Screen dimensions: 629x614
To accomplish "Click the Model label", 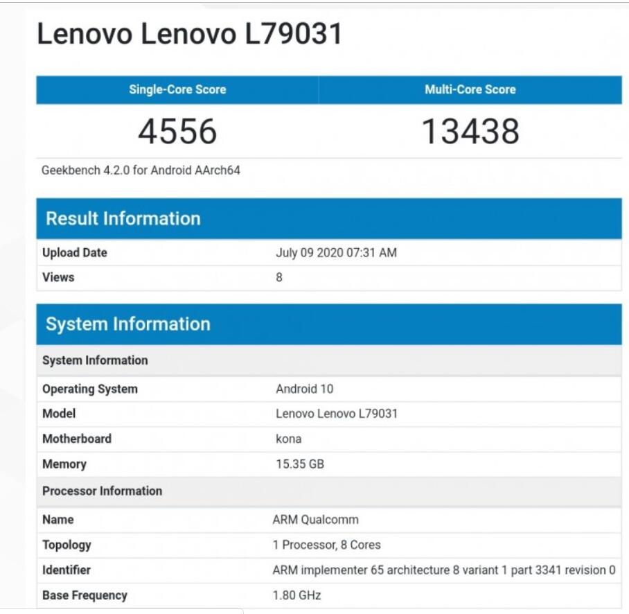I will coord(59,414).
